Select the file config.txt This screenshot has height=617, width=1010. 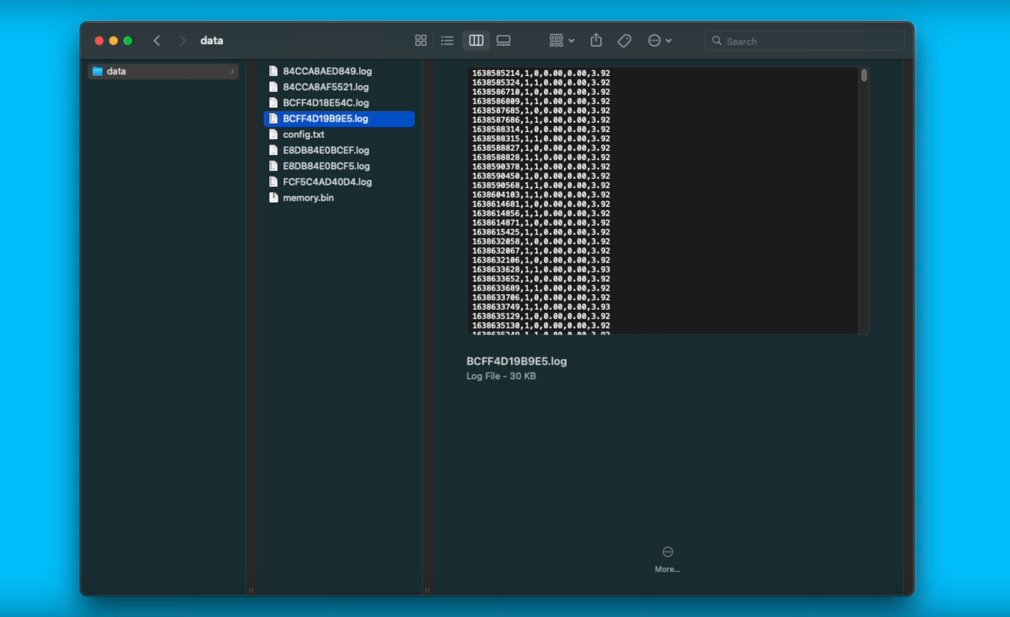pos(339,135)
